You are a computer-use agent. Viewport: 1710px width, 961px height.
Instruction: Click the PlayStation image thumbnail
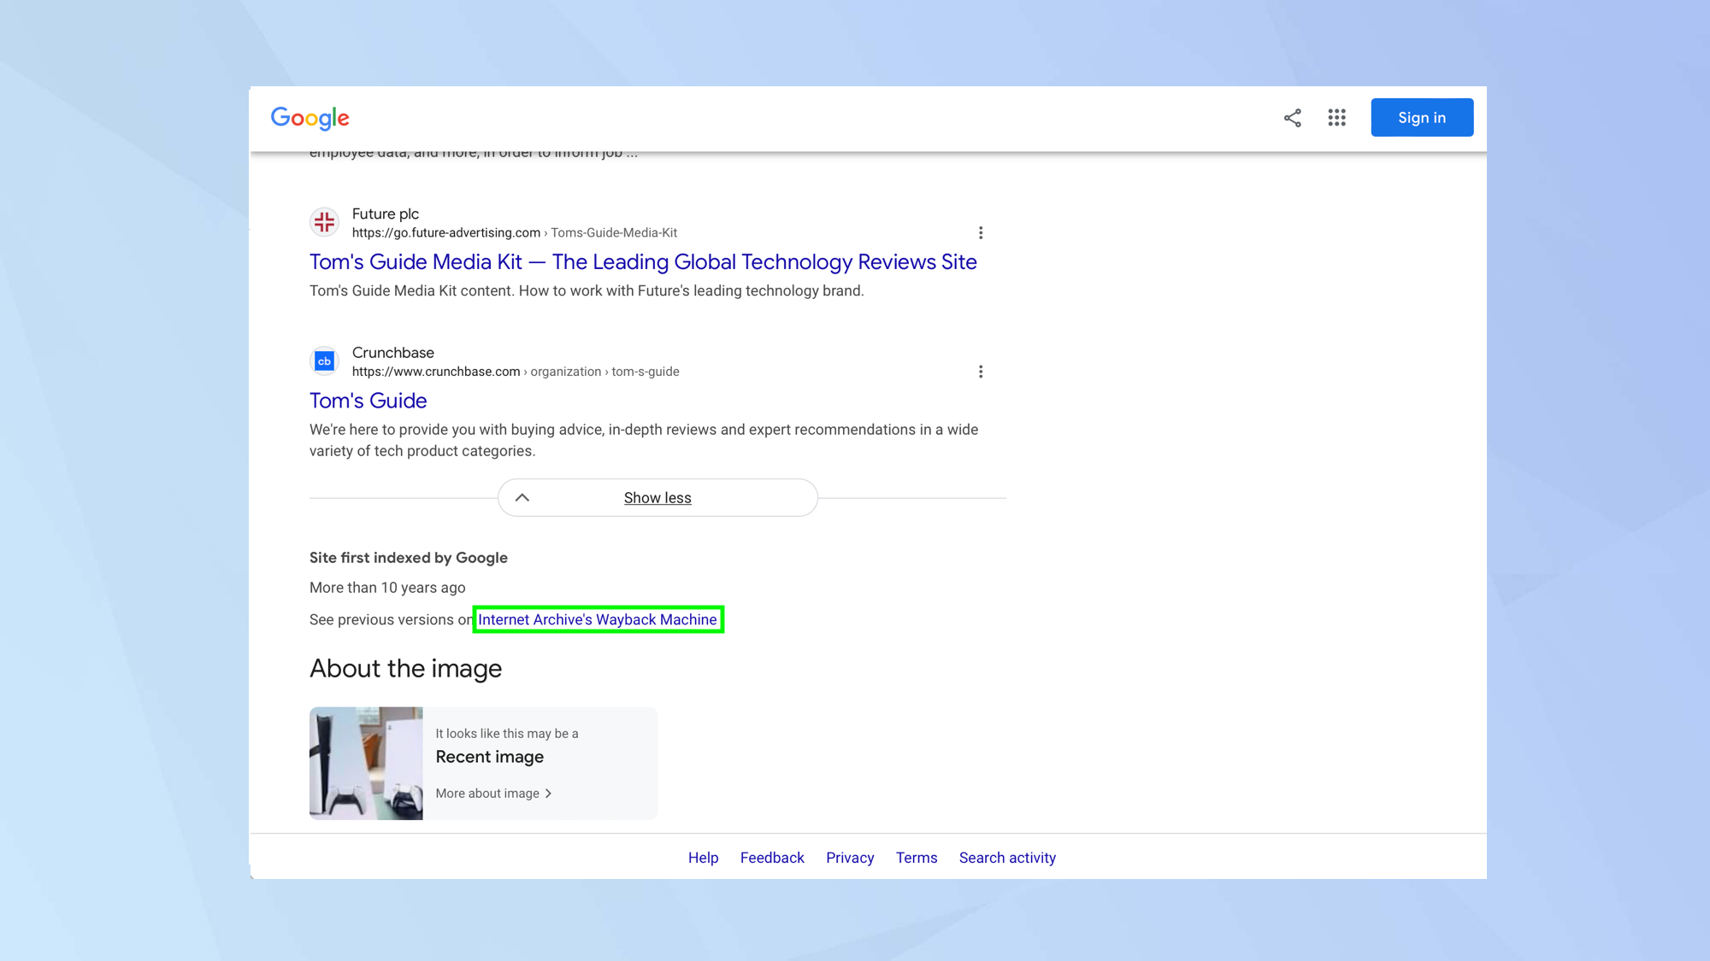[x=366, y=763]
